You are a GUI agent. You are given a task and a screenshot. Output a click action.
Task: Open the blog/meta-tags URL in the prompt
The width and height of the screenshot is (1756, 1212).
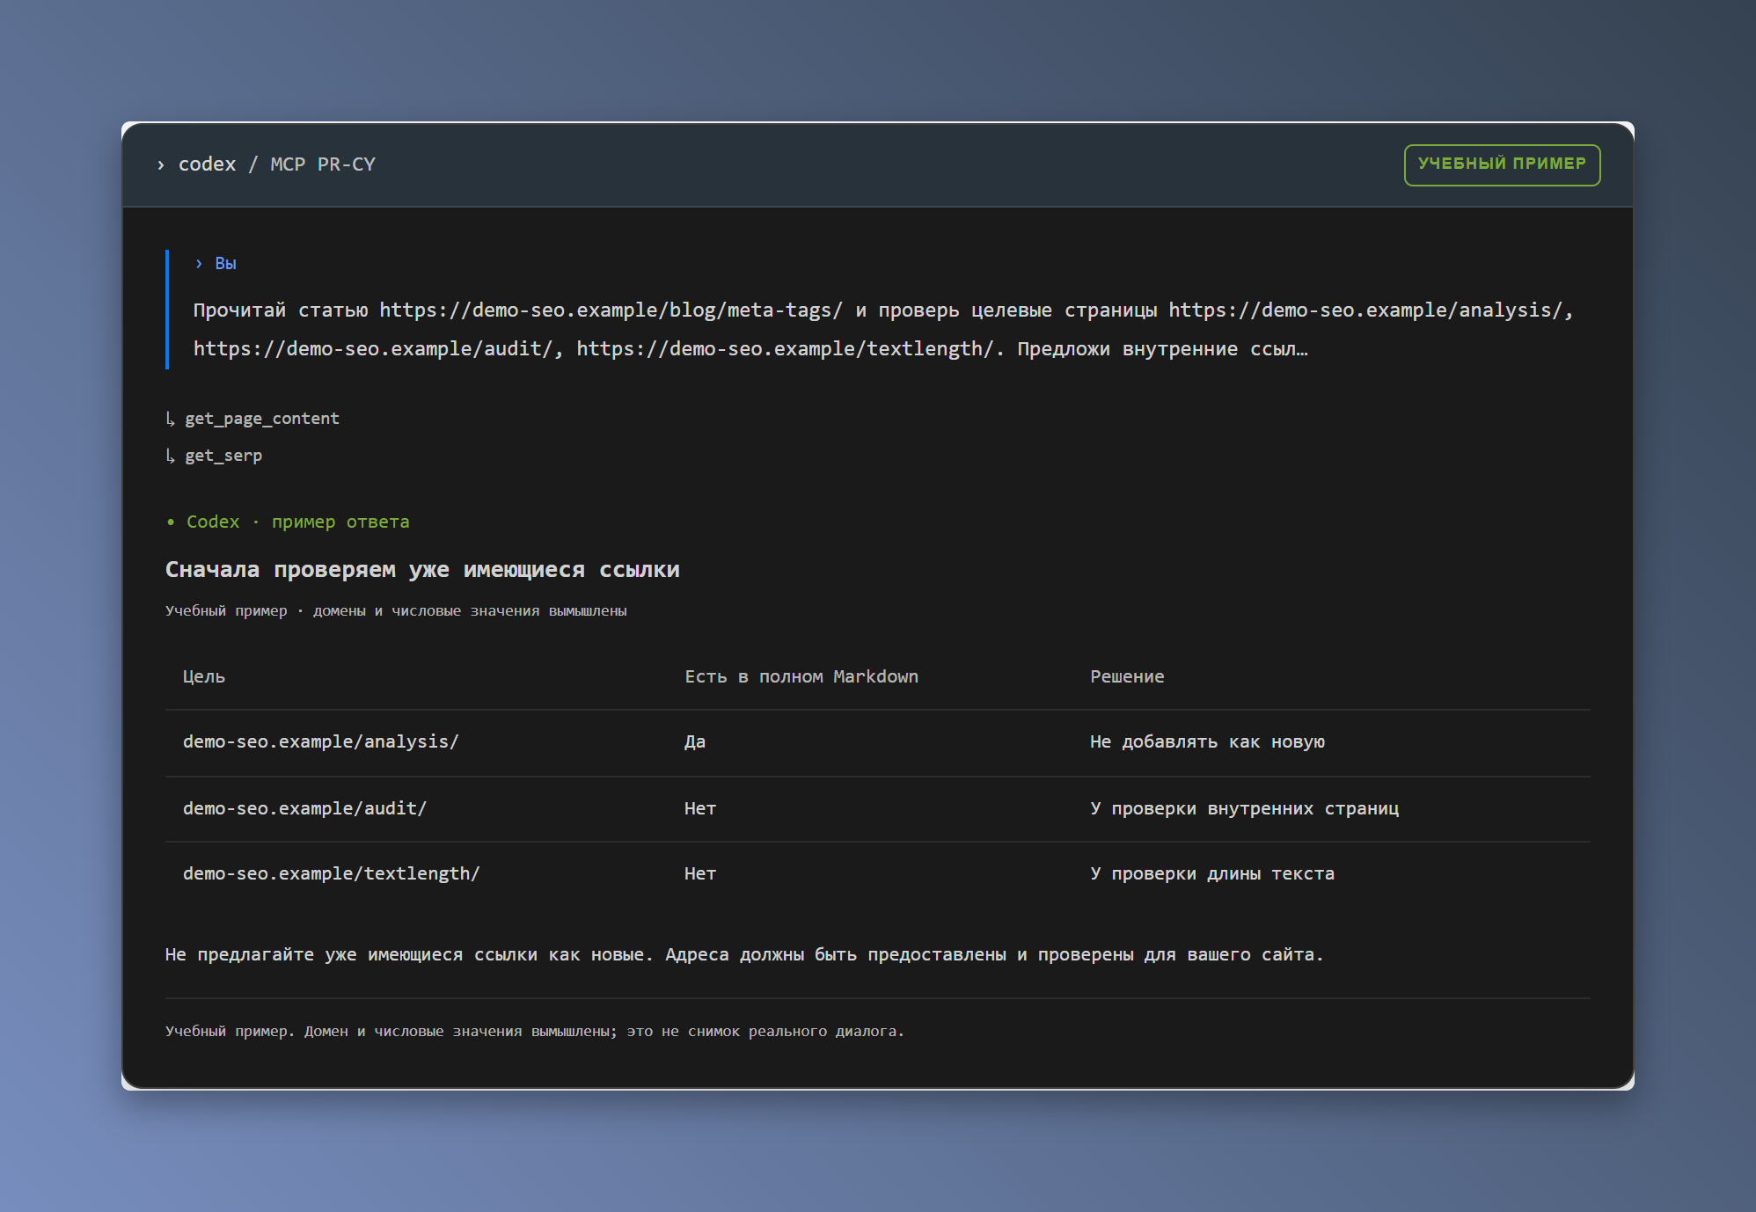tap(611, 310)
